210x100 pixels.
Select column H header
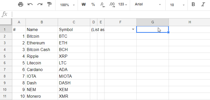189,22
